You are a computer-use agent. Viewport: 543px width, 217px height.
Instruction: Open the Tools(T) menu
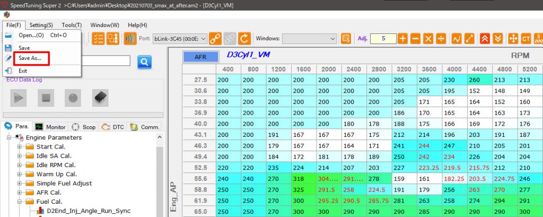(x=72, y=25)
